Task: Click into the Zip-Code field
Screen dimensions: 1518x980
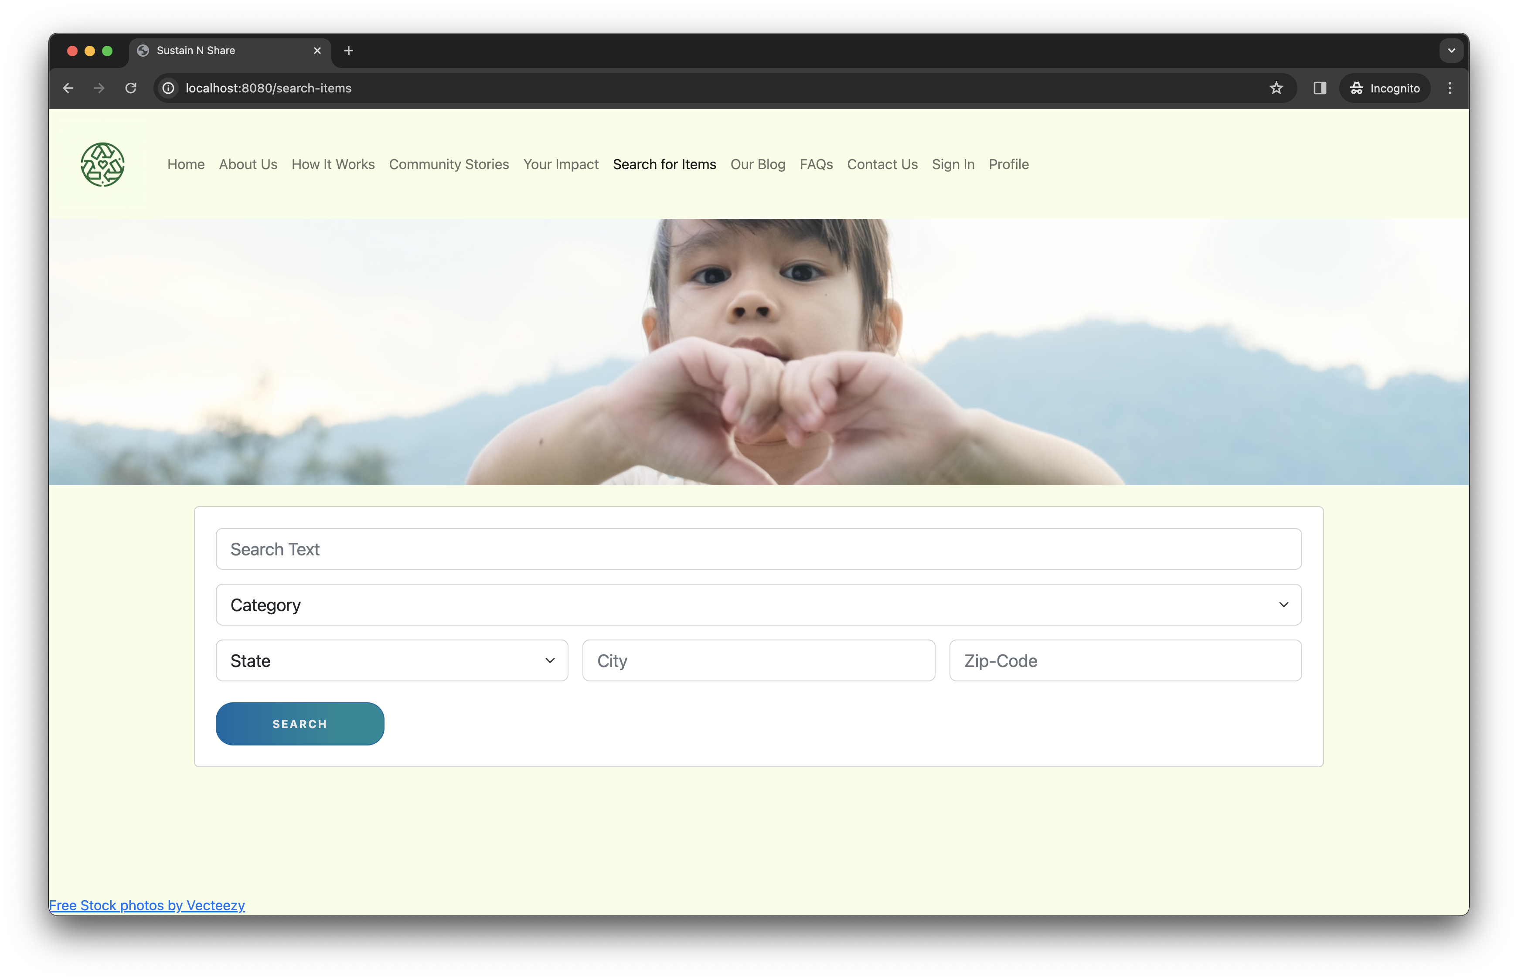Action: click(1125, 660)
